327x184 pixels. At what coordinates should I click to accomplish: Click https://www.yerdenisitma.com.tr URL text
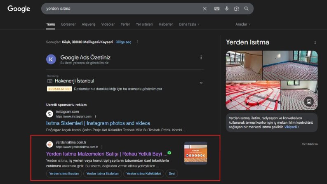[x=77, y=147]
